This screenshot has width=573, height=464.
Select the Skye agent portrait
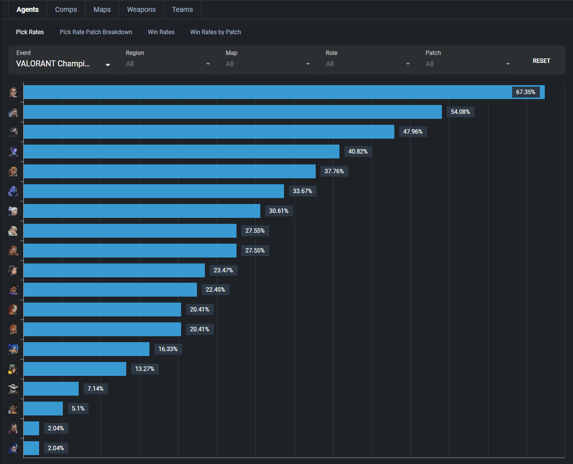pyautogui.click(x=13, y=309)
